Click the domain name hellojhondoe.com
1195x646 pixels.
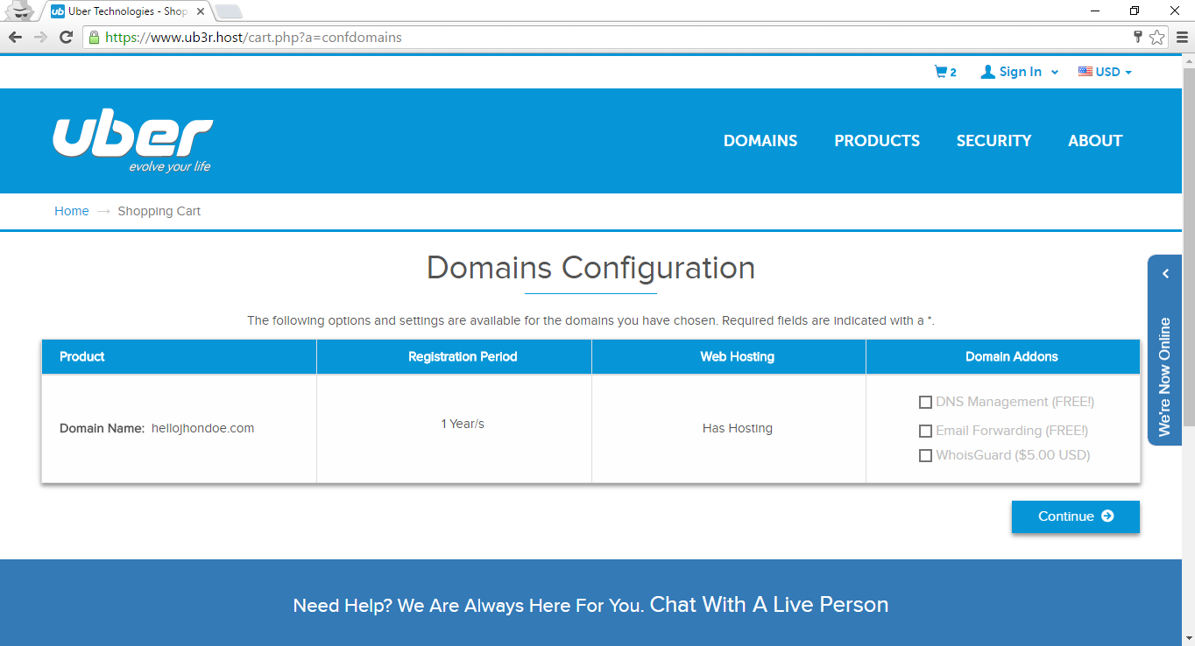click(x=202, y=428)
